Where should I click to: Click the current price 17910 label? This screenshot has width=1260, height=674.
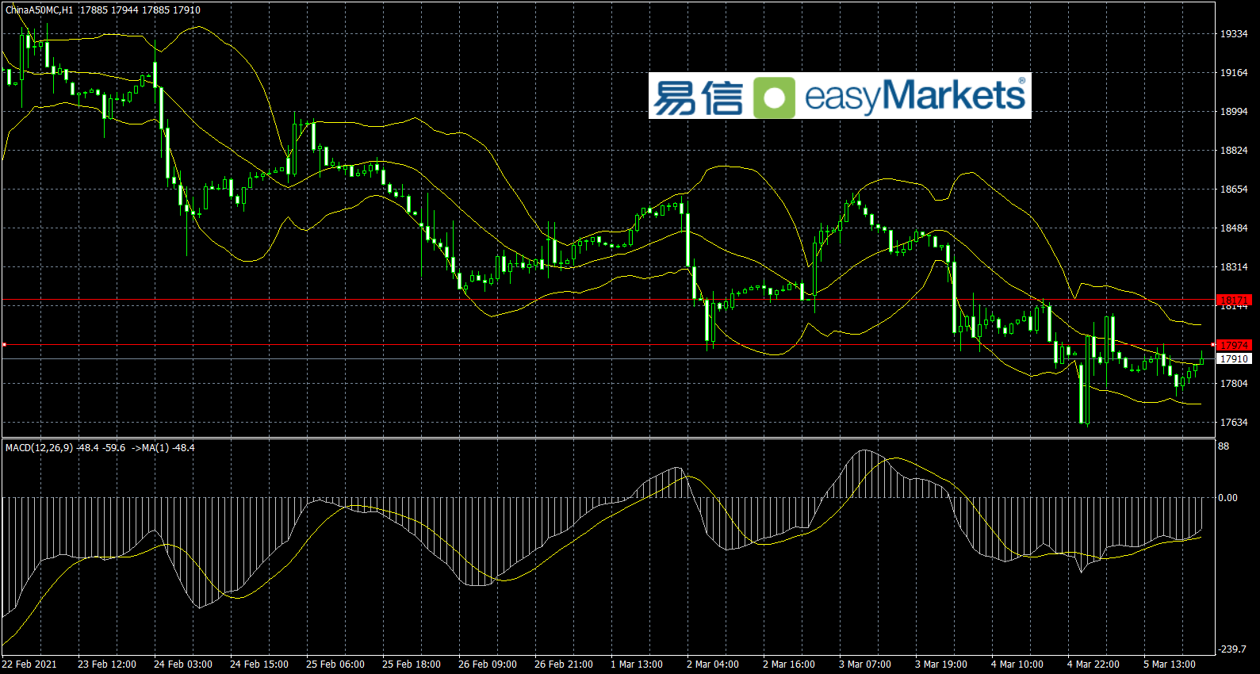1234,359
